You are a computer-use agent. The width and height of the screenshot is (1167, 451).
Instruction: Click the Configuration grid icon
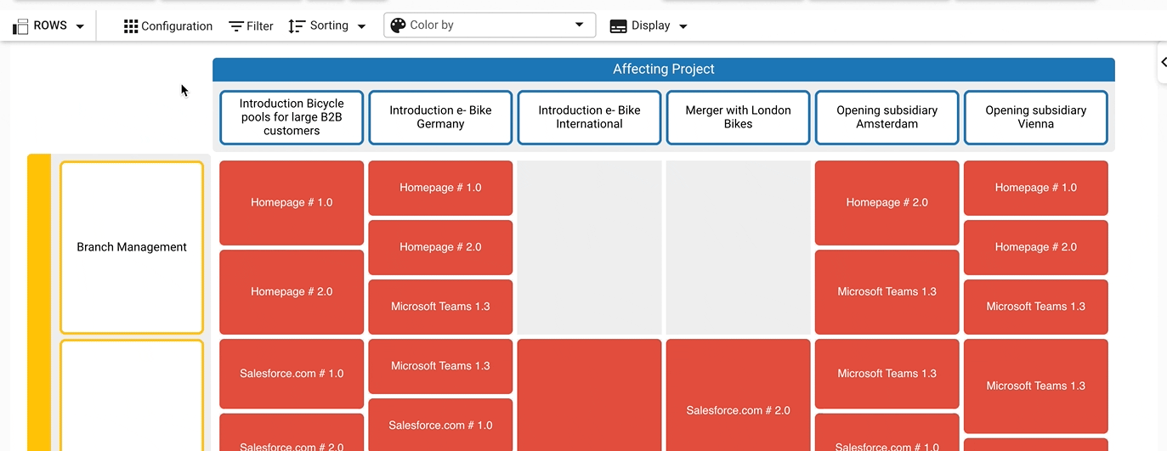tap(131, 26)
